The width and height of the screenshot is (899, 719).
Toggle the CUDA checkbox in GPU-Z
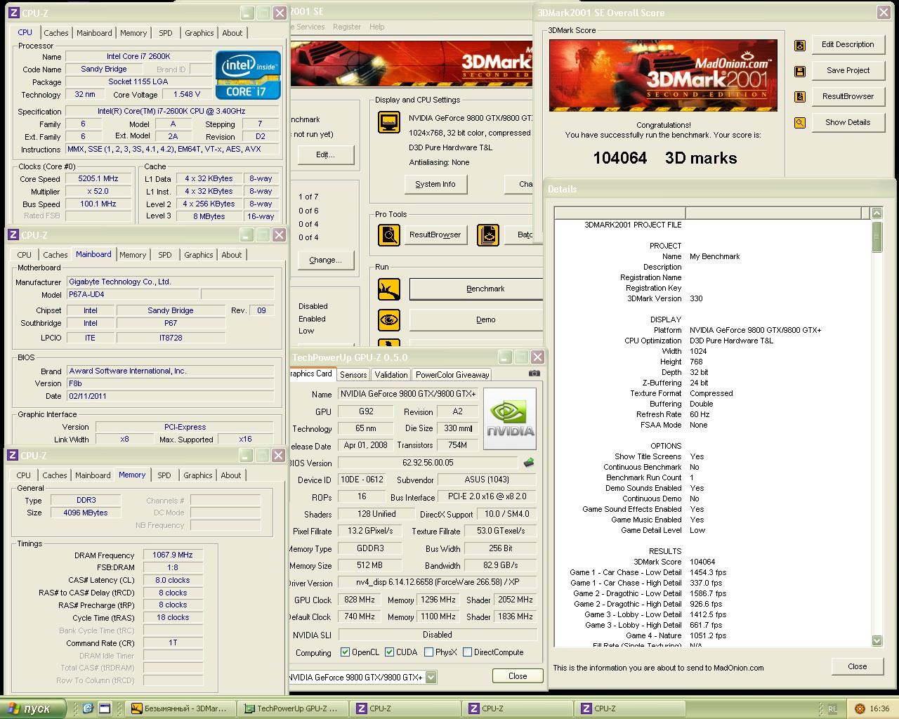pos(390,652)
